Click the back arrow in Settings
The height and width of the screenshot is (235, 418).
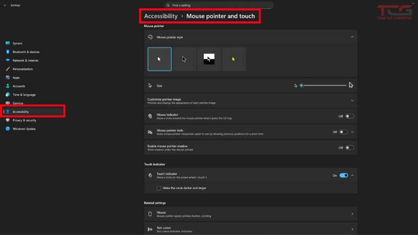(x=5, y=5)
